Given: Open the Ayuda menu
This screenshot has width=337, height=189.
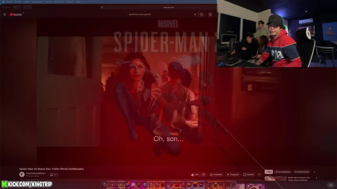Looking at the screenshot, I should pyautogui.click(x=78, y=2).
